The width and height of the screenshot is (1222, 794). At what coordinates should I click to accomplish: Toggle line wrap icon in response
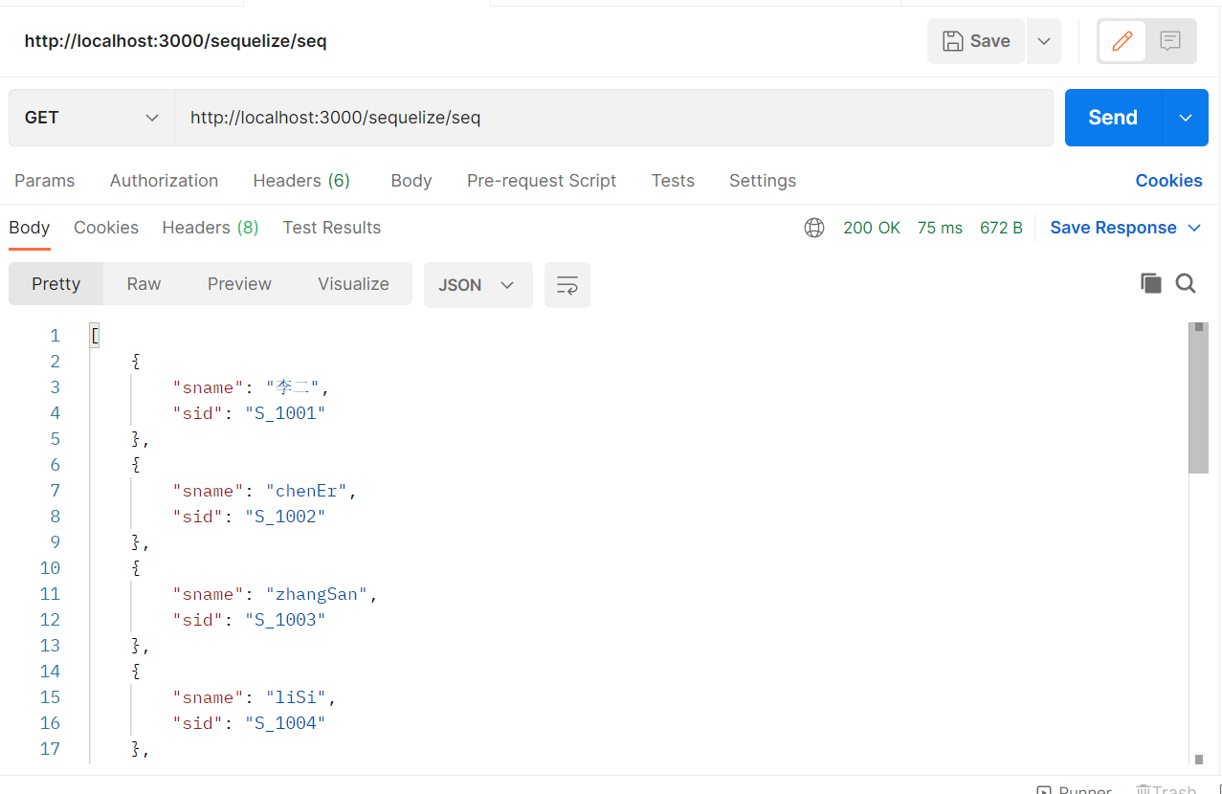pos(567,285)
